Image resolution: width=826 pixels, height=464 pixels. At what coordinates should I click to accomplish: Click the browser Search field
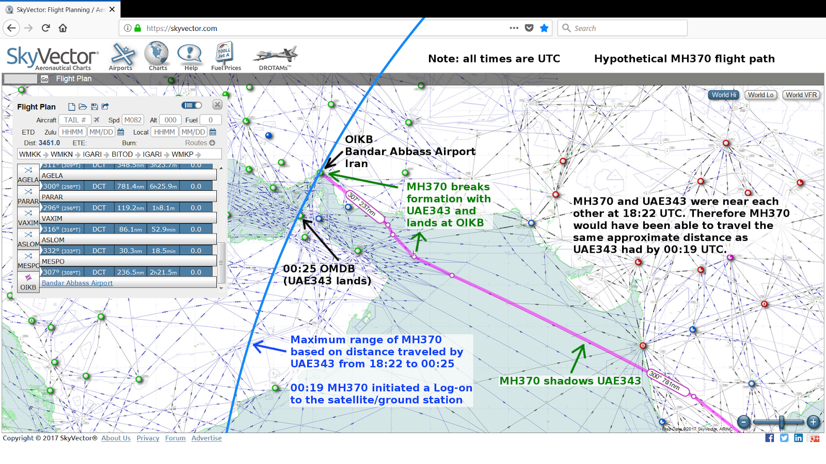[623, 28]
